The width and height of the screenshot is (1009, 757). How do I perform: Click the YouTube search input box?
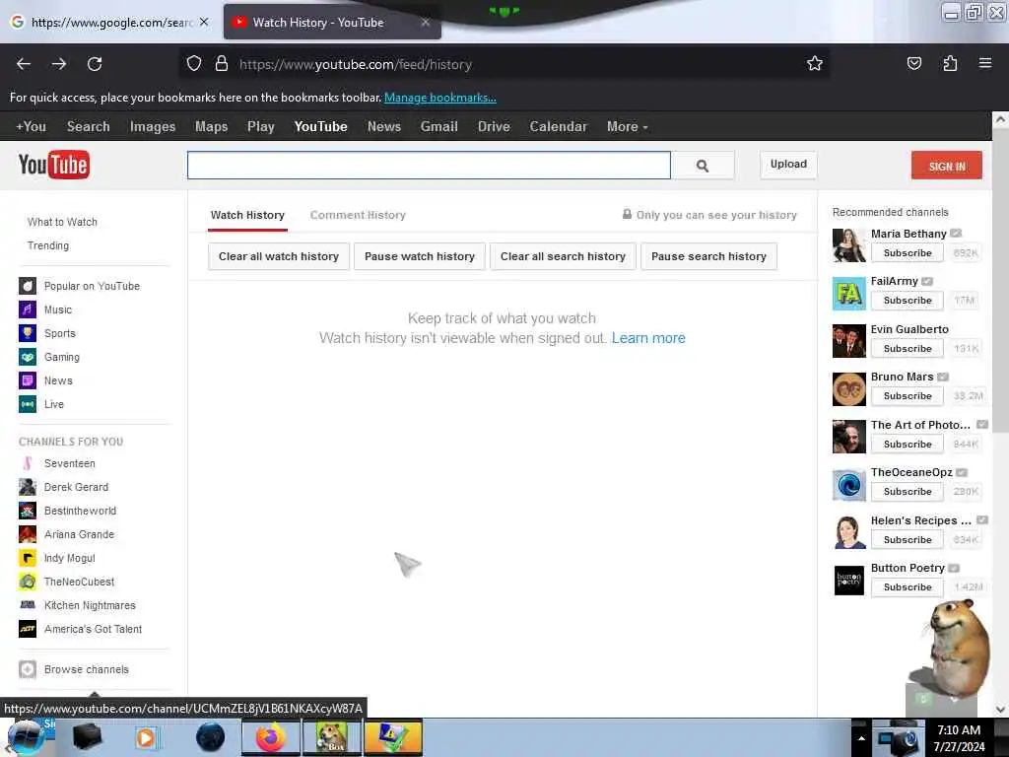429,166
